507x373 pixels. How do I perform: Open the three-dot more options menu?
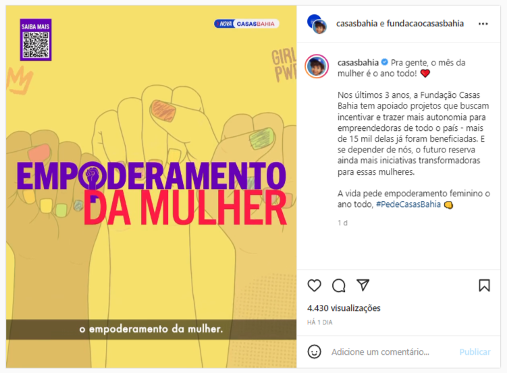[483, 24]
